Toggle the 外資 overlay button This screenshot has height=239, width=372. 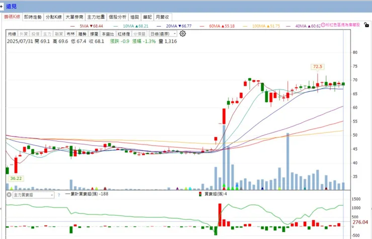24,34
